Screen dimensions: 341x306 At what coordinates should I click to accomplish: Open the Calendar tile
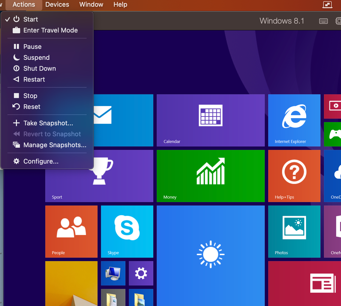click(x=211, y=120)
